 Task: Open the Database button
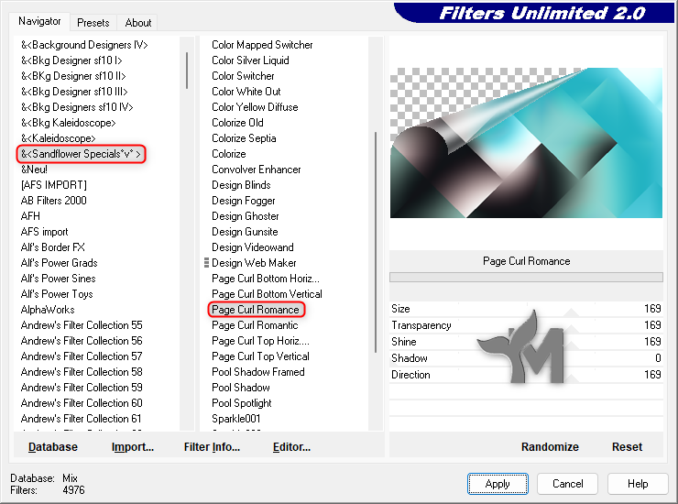(53, 446)
